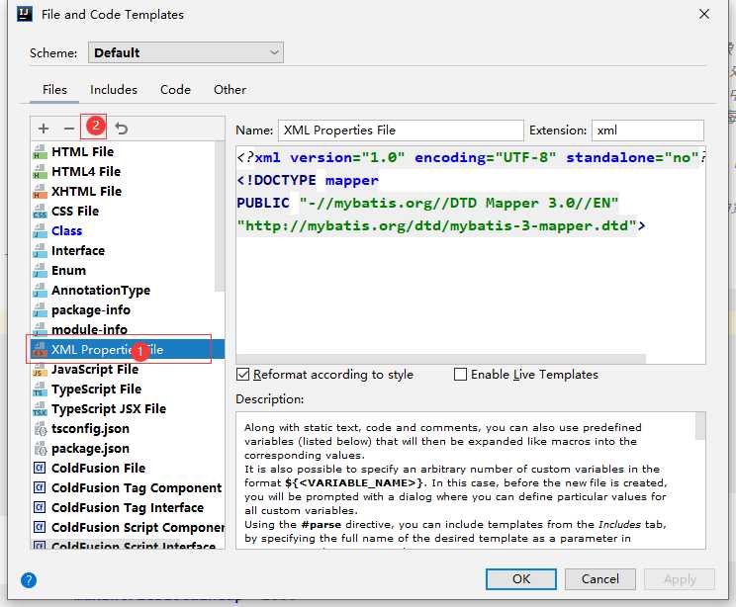Click the TypeScript JSX File icon

coord(40,408)
